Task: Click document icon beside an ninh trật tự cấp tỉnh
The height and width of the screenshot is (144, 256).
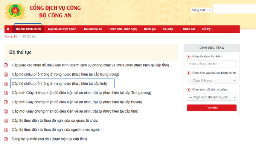Action: (x=6, y=111)
